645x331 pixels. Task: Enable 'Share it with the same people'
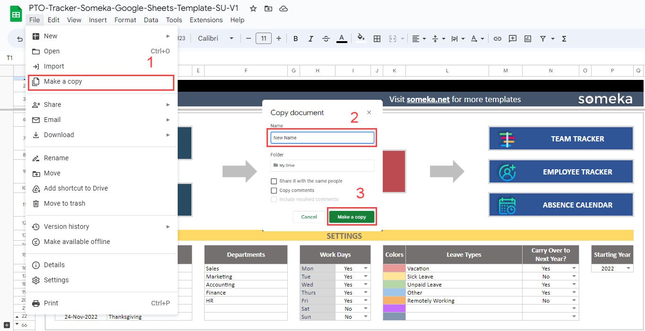click(x=273, y=181)
